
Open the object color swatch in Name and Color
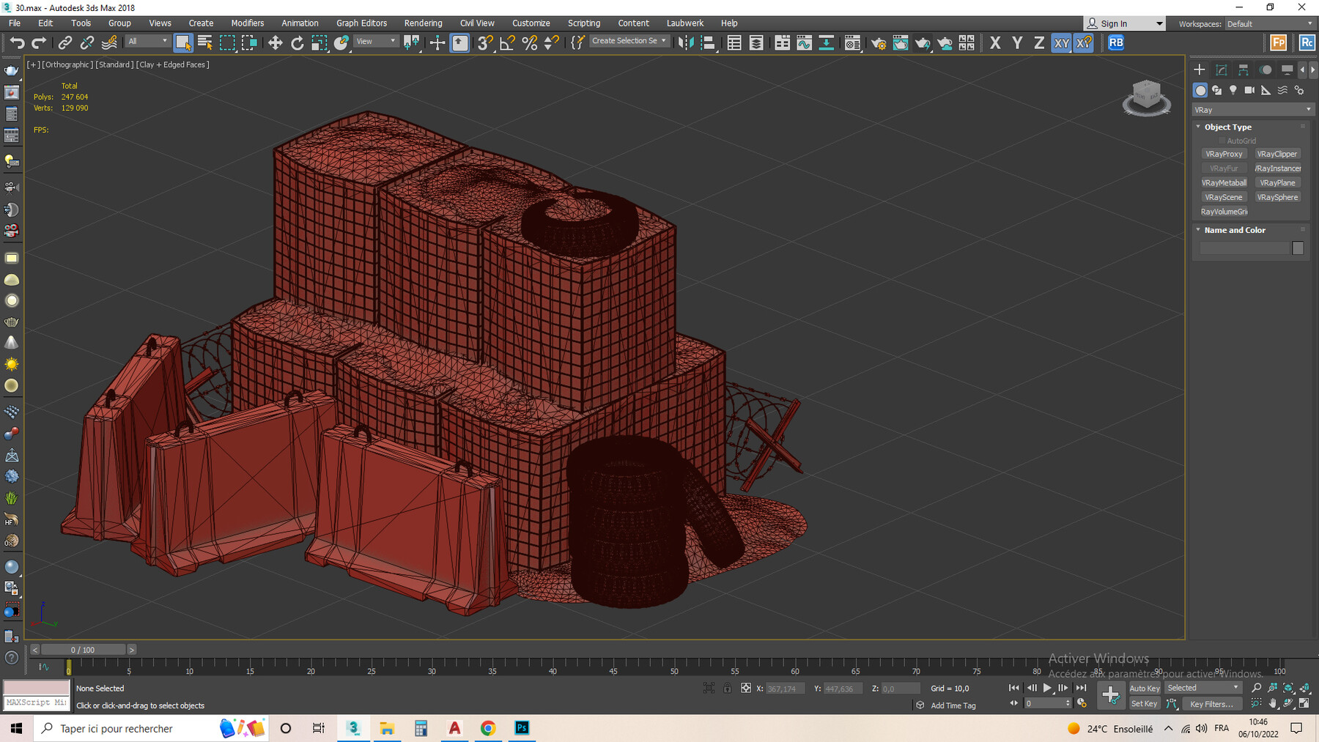pos(1298,248)
